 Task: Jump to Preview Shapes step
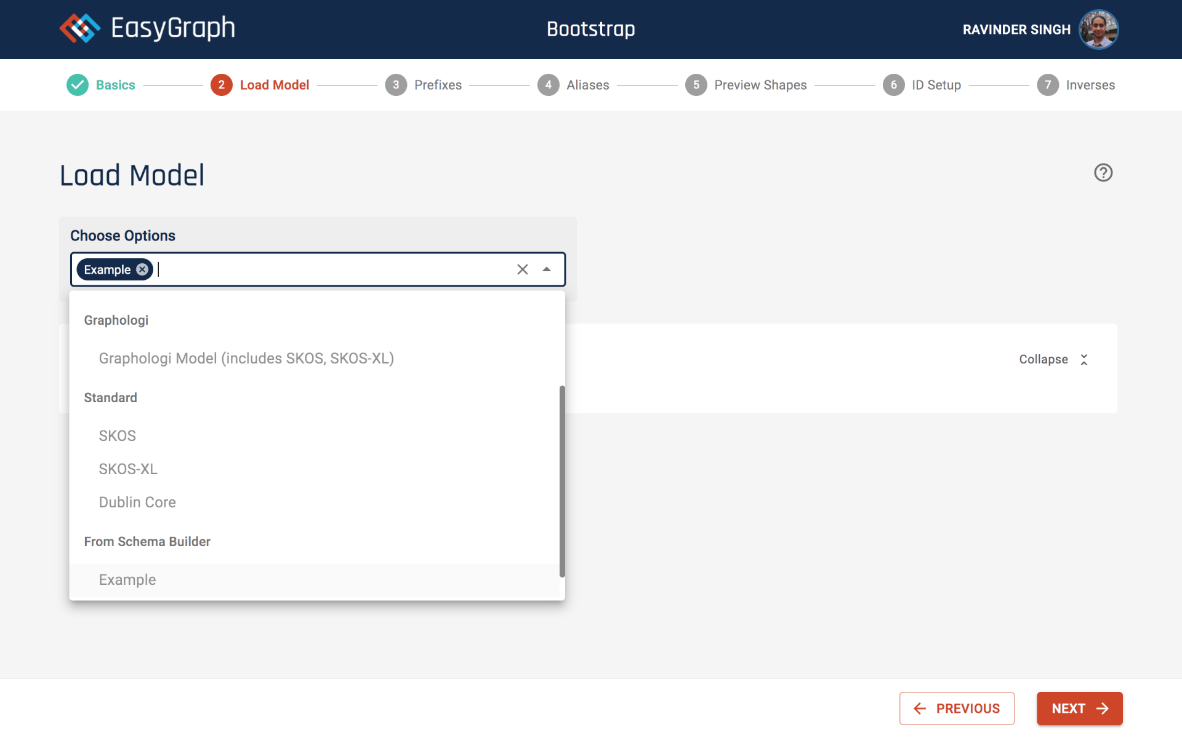click(760, 85)
